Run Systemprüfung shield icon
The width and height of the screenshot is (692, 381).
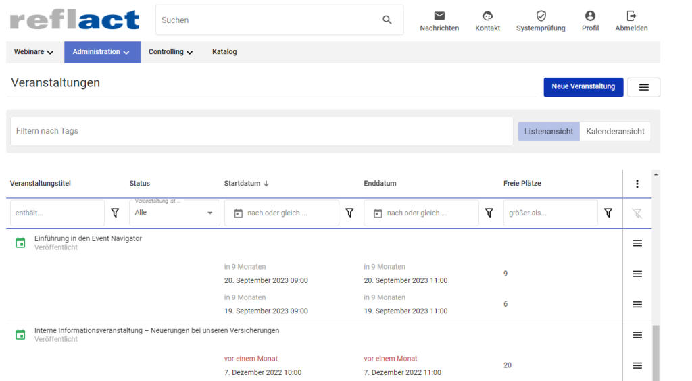541,16
